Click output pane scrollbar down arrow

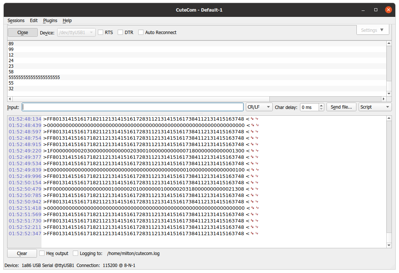389,245
